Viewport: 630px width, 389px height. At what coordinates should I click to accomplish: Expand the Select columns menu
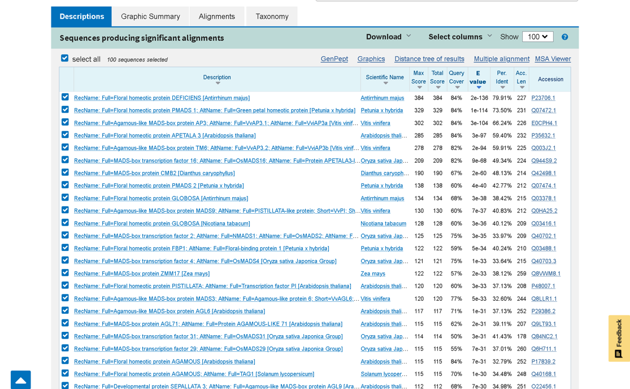(x=460, y=37)
